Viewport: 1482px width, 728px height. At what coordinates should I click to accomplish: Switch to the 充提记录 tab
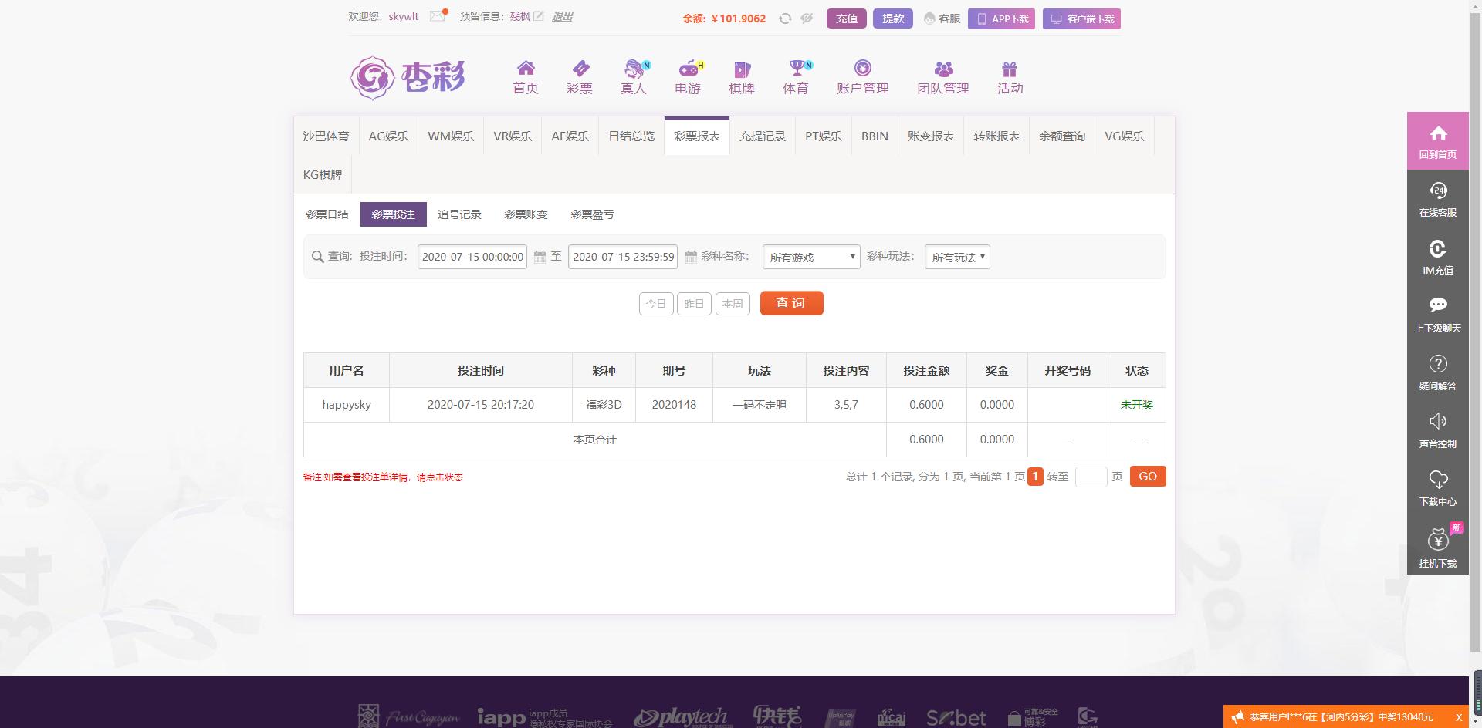762,136
